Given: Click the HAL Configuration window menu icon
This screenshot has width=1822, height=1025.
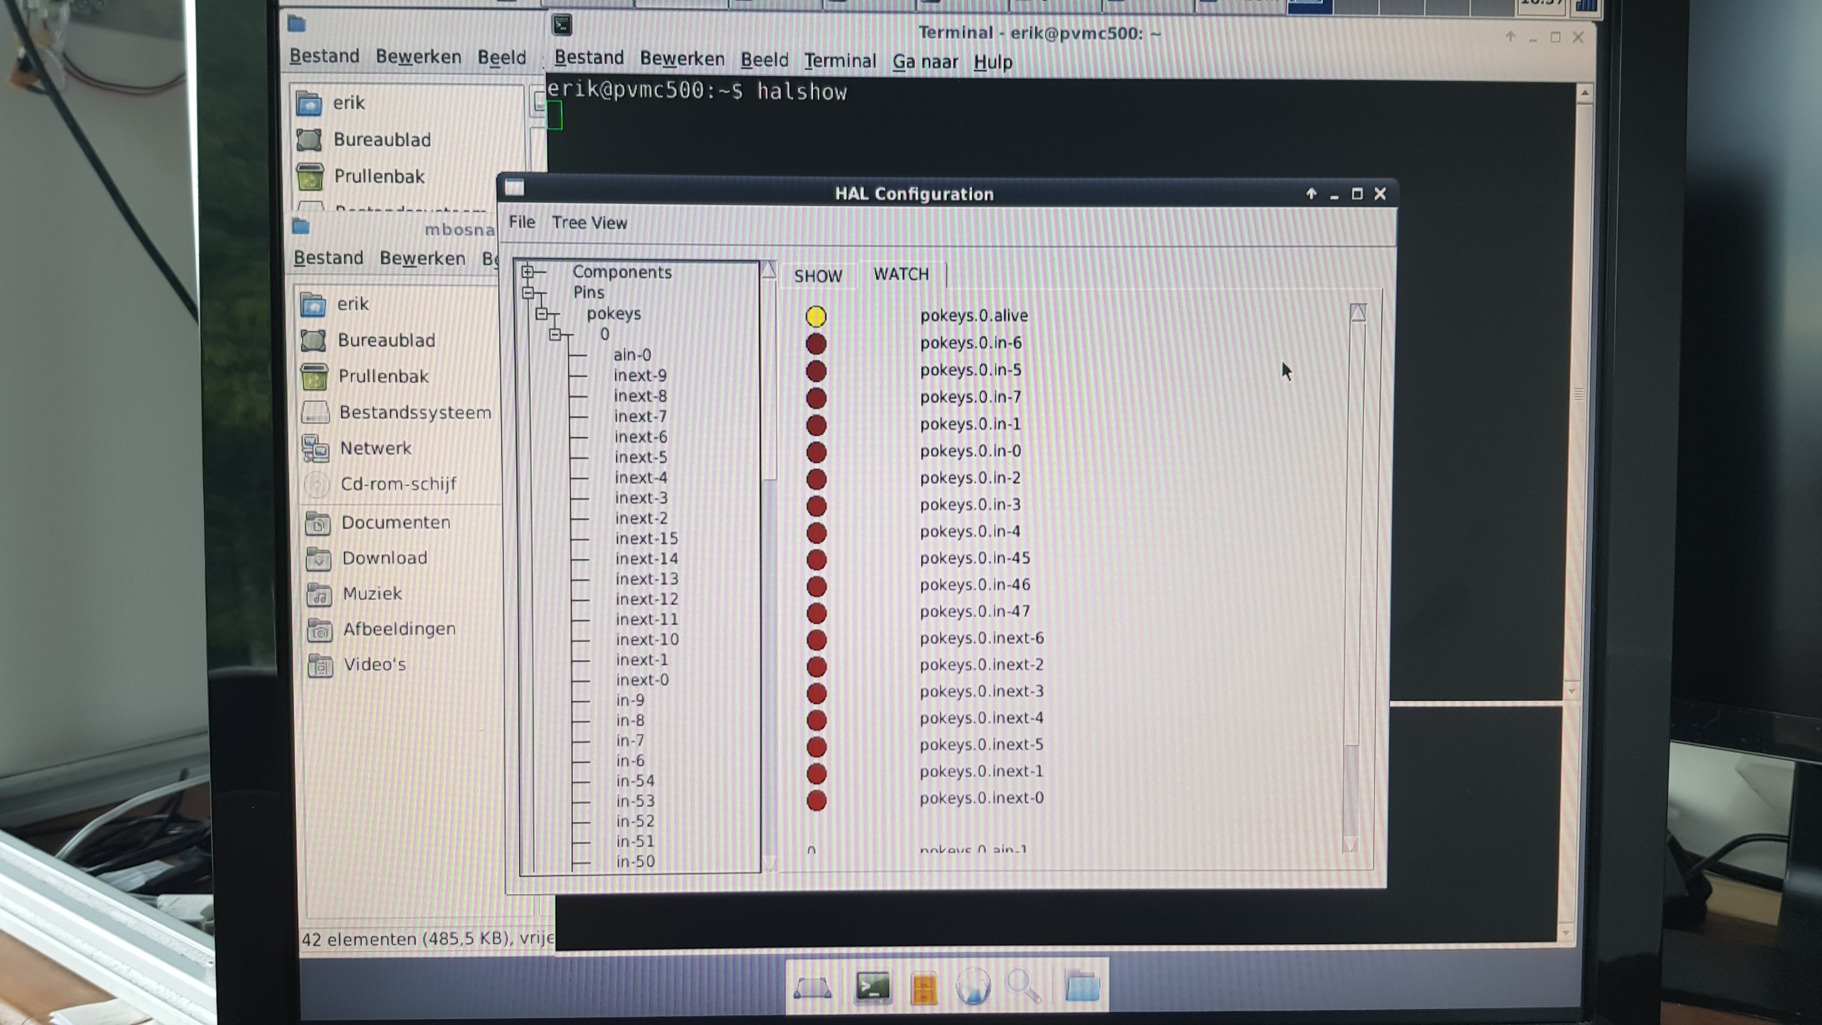Looking at the screenshot, I should (514, 187).
